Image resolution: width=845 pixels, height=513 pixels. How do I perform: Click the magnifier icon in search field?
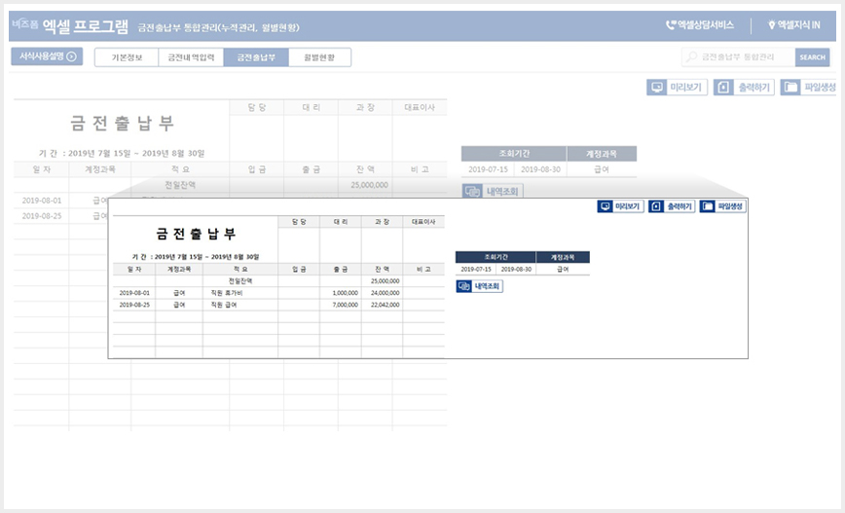(x=691, y=56)
